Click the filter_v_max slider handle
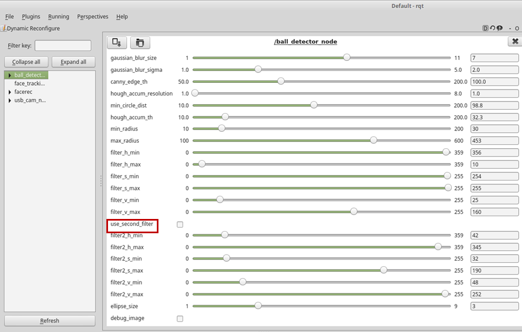The width and height of the screenshot is (522, 332). pyautogui.click(x=354, y=211)
